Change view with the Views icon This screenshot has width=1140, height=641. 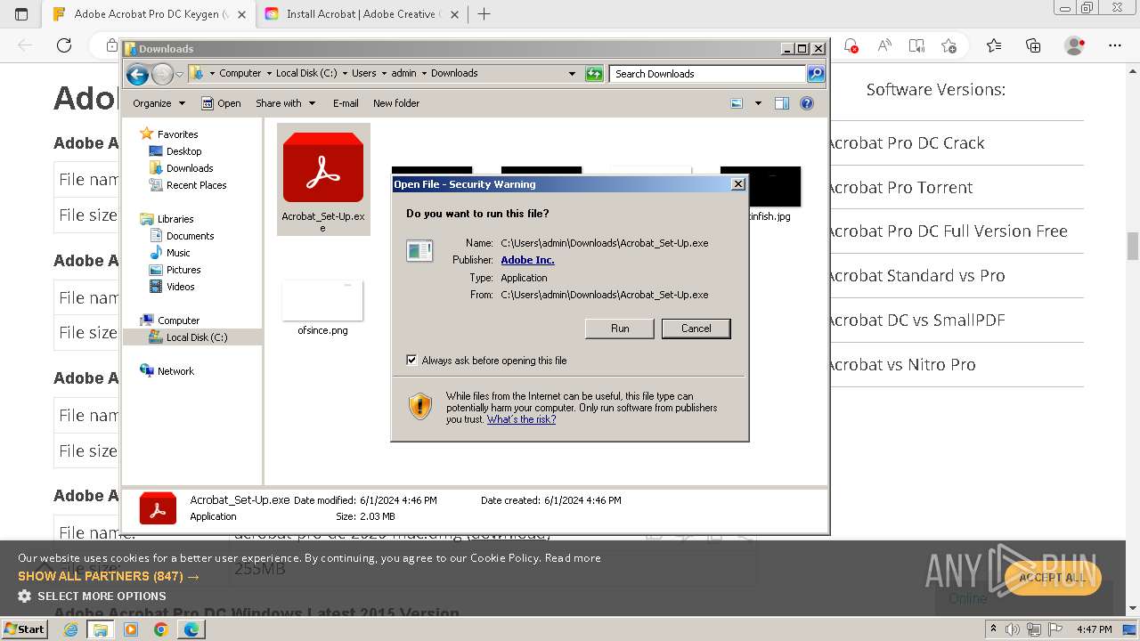pyautogui.click(x=737, y=103)
